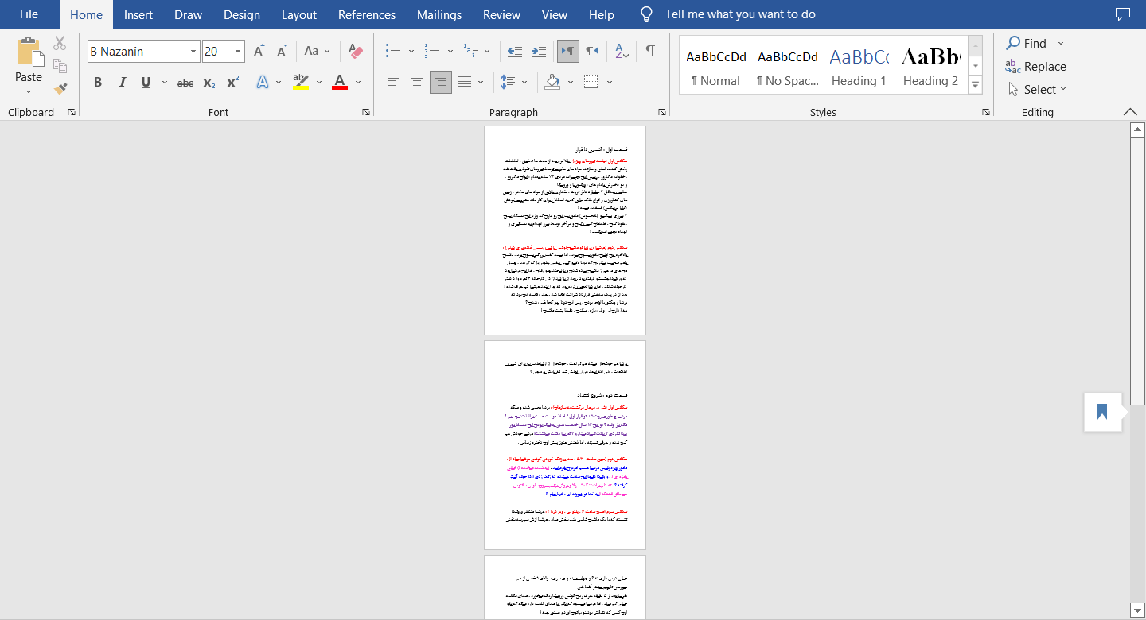Apply yellow text highlight color
Viewport: 1146px width, 620px height.
300,82
